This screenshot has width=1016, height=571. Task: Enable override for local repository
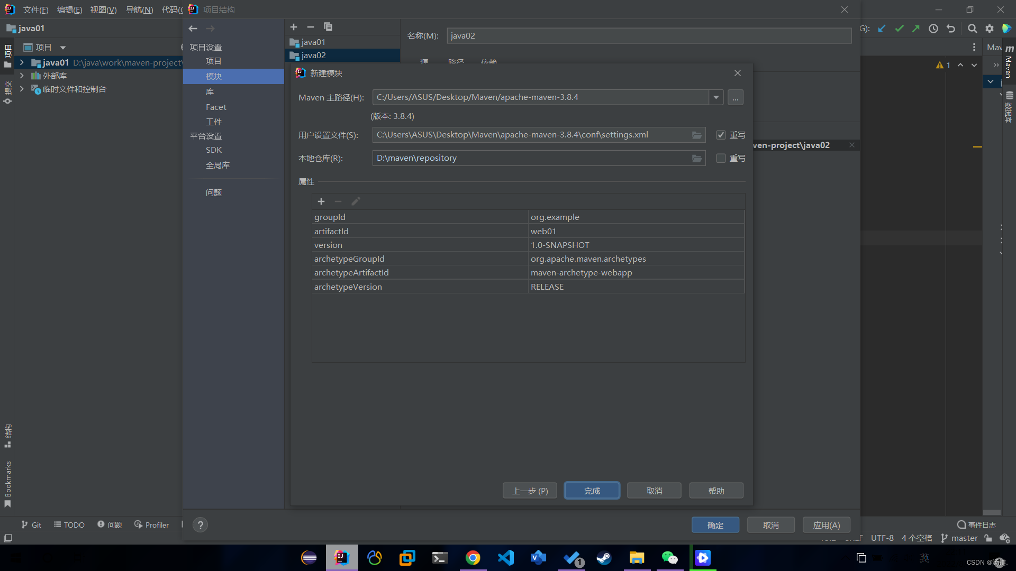click(x=721, y=159)
